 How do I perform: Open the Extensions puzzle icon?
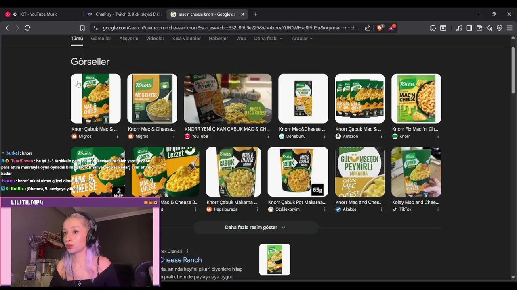pos(433,28)
